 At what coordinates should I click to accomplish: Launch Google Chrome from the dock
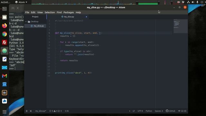5,34
